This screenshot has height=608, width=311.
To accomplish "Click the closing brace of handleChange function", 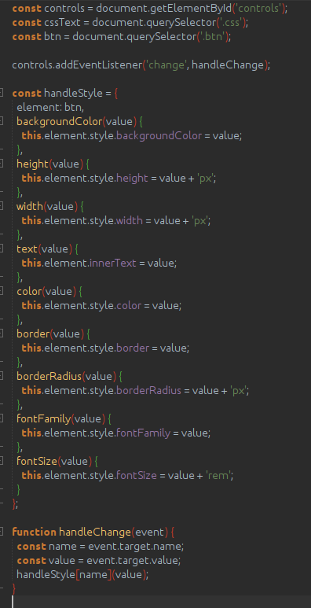I will tap(14, 588).
